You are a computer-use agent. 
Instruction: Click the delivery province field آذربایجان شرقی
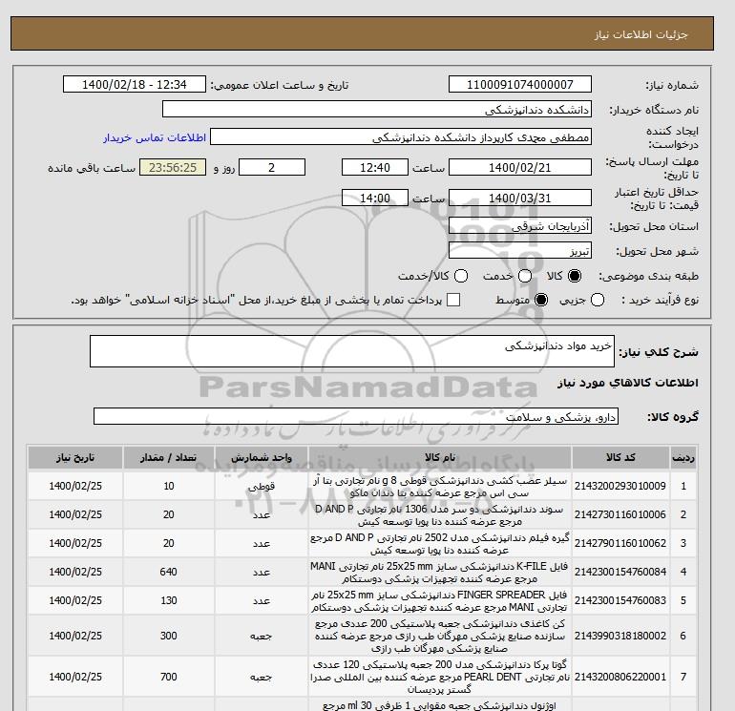pos(520,226)
